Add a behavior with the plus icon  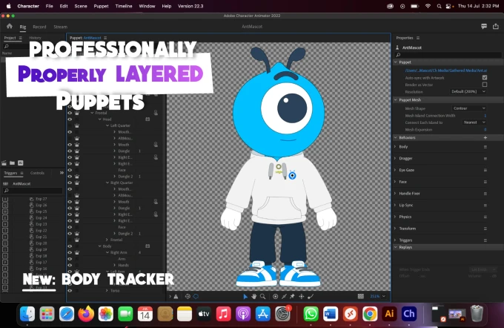tap(485, 137)
